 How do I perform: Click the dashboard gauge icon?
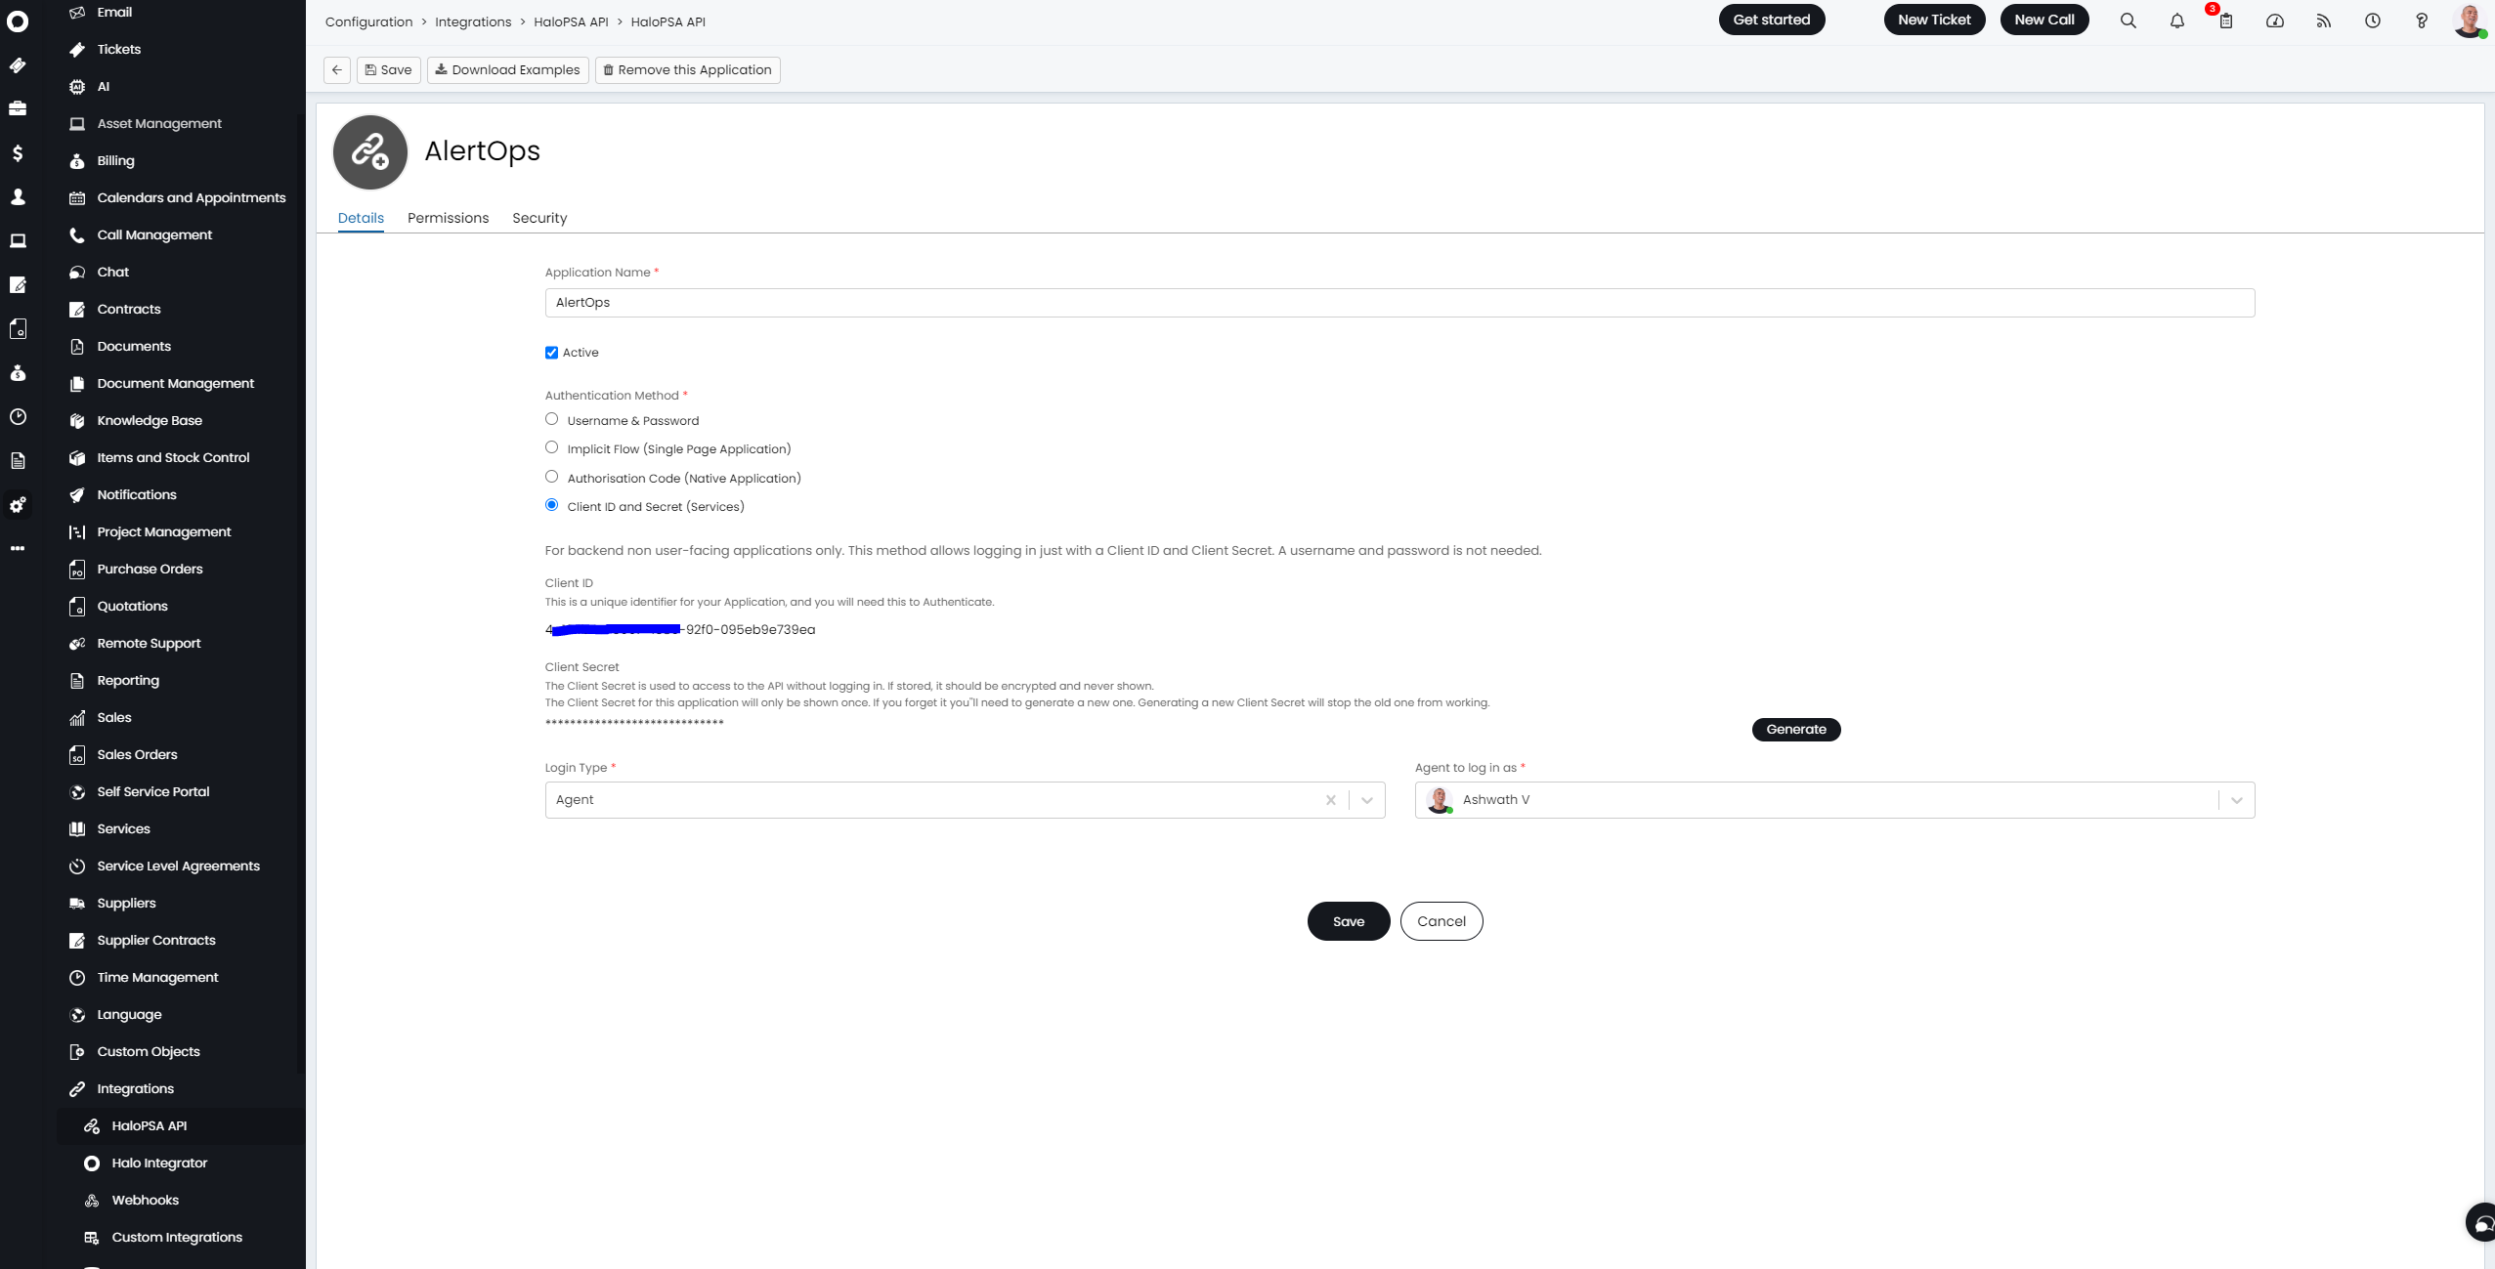[2274, 21]
